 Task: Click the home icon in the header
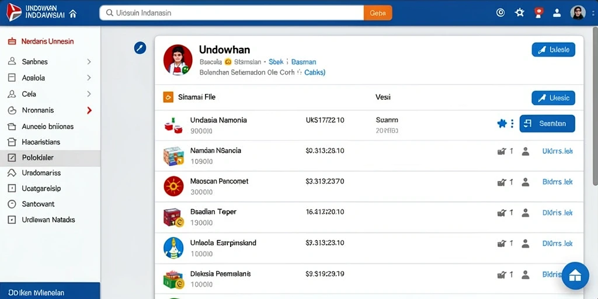73,13
